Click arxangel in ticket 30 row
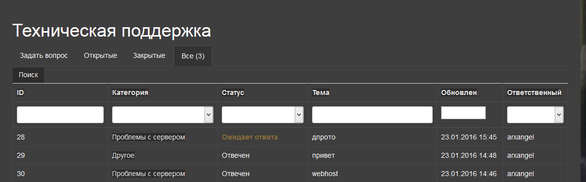This screenshot has width=586, height=182. pos(520,174)
